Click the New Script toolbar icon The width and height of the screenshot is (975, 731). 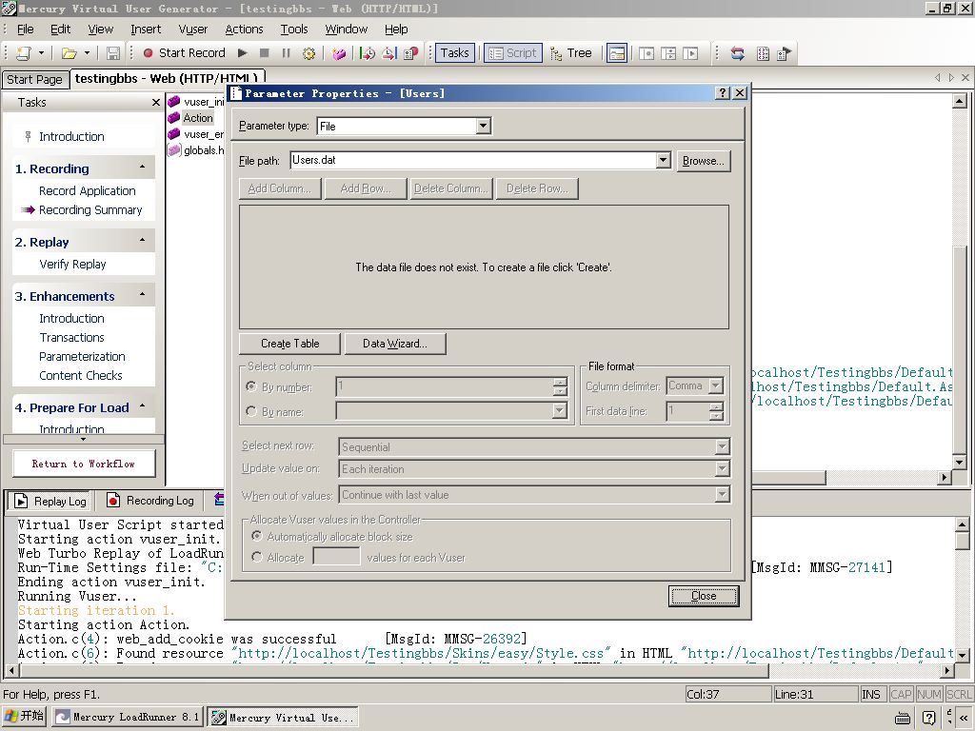pos(24,53)
